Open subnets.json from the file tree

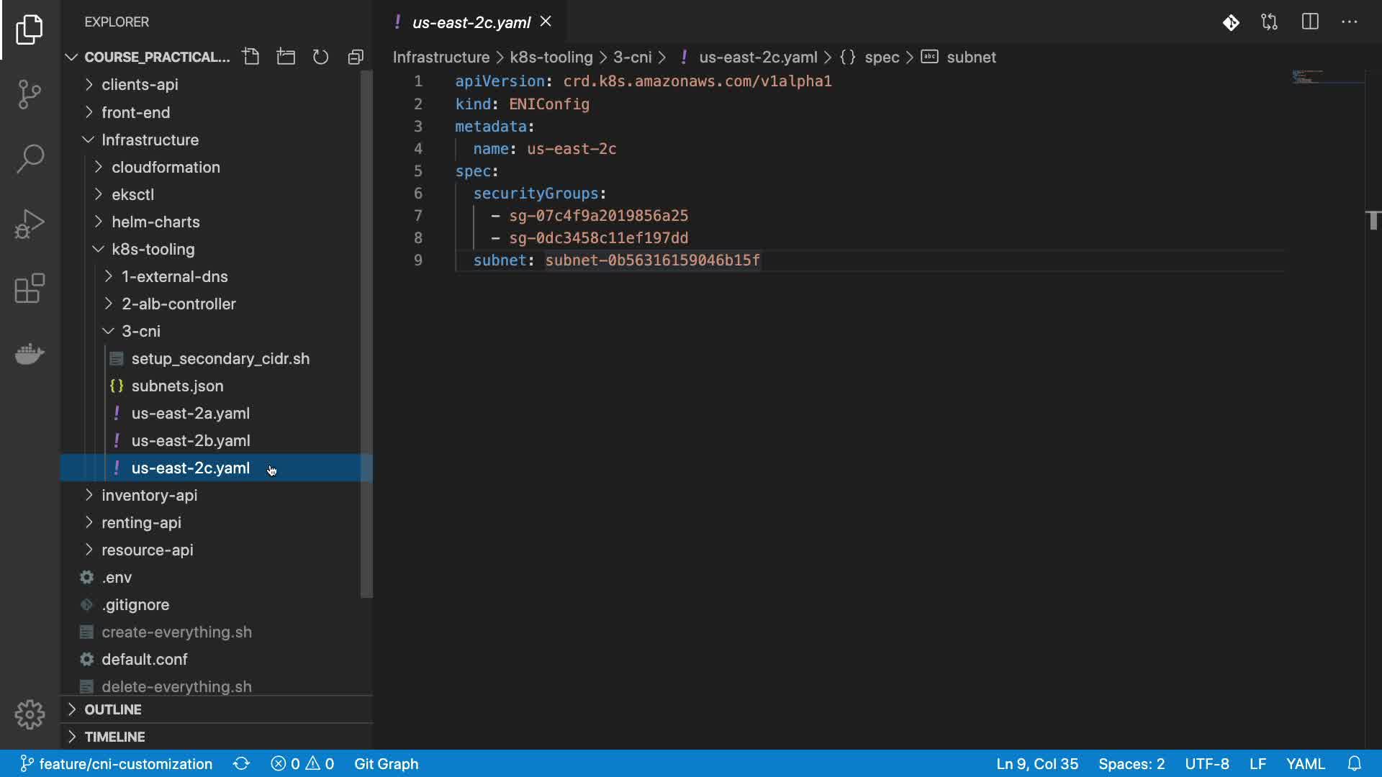(x=177, y=386)
